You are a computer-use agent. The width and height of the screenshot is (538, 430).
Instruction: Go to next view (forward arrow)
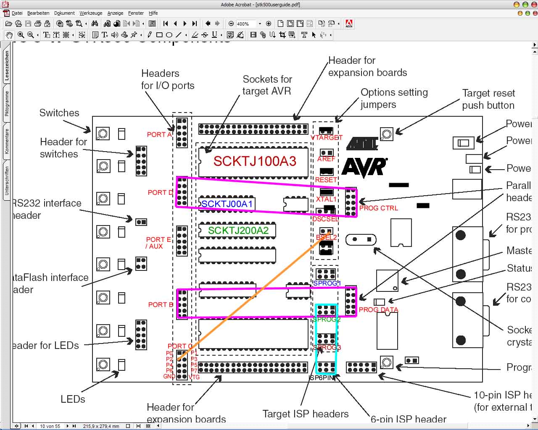coord(217,24)
